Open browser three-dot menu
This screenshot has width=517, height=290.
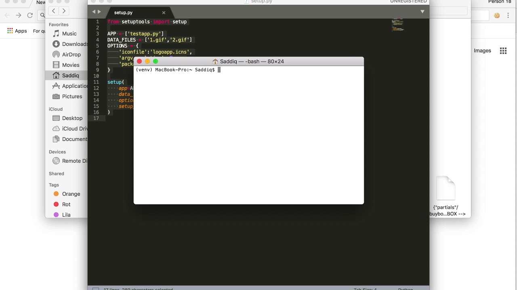pyautogui.click(x=508, y=15)
